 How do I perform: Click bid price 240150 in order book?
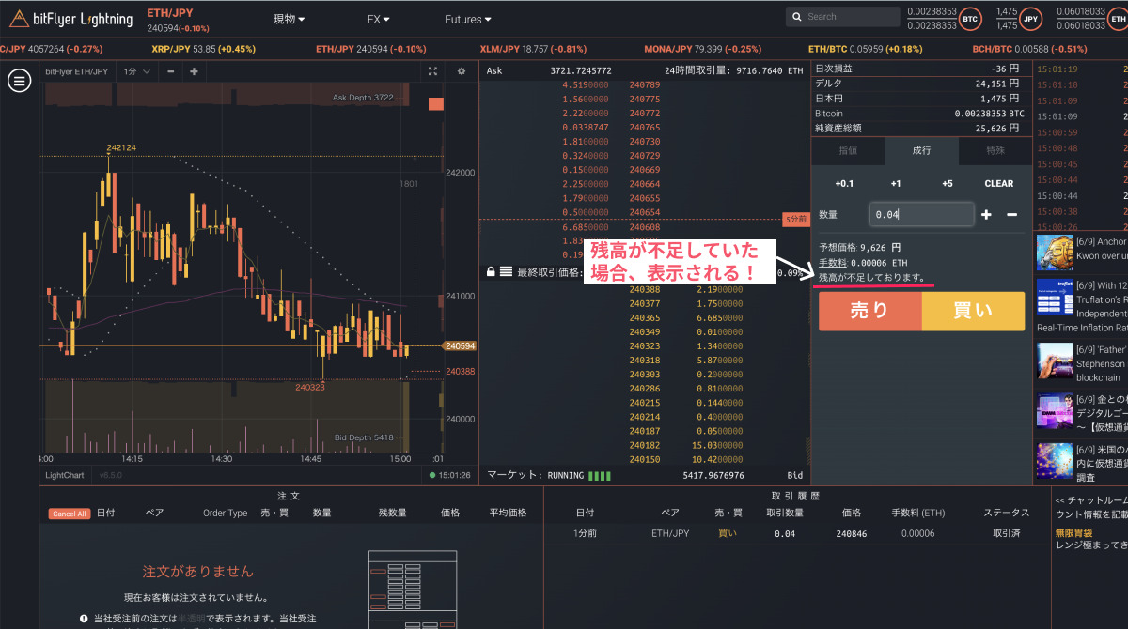(x=645, y=459)
